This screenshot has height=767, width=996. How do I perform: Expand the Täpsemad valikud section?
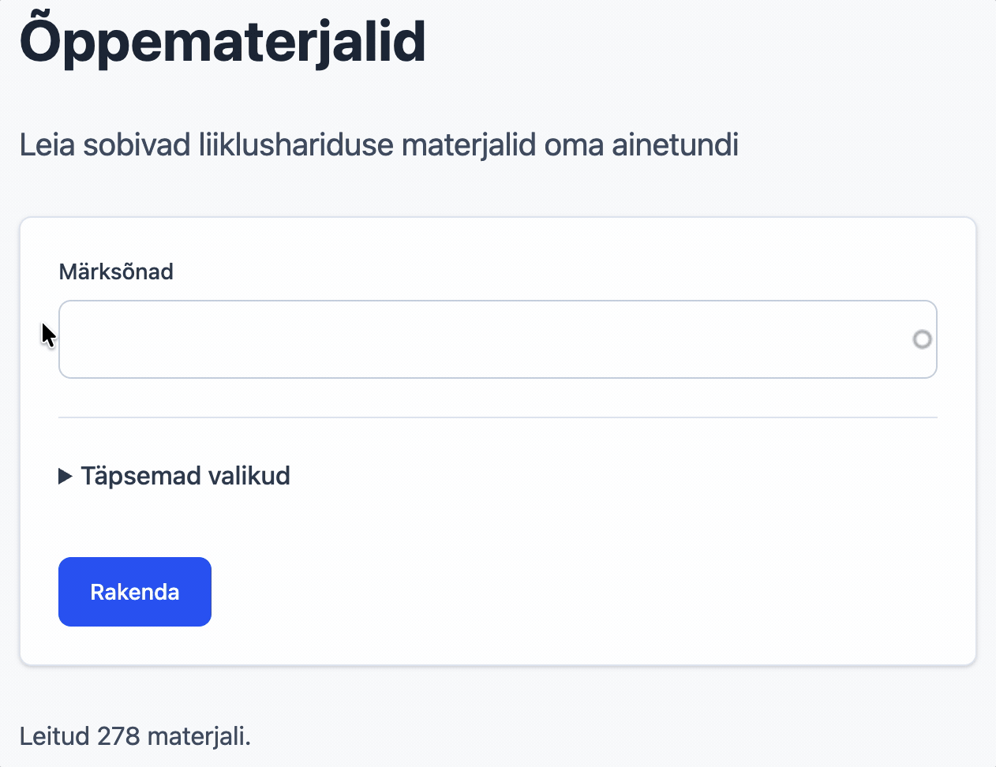[174, 476]
